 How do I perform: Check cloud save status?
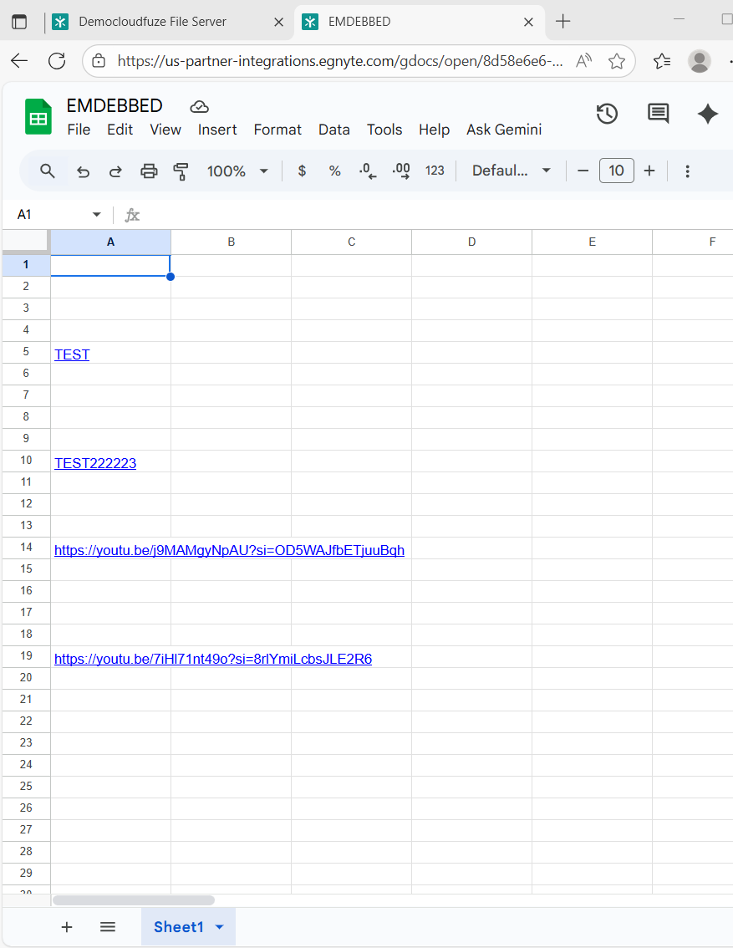[x=199, y=106]
